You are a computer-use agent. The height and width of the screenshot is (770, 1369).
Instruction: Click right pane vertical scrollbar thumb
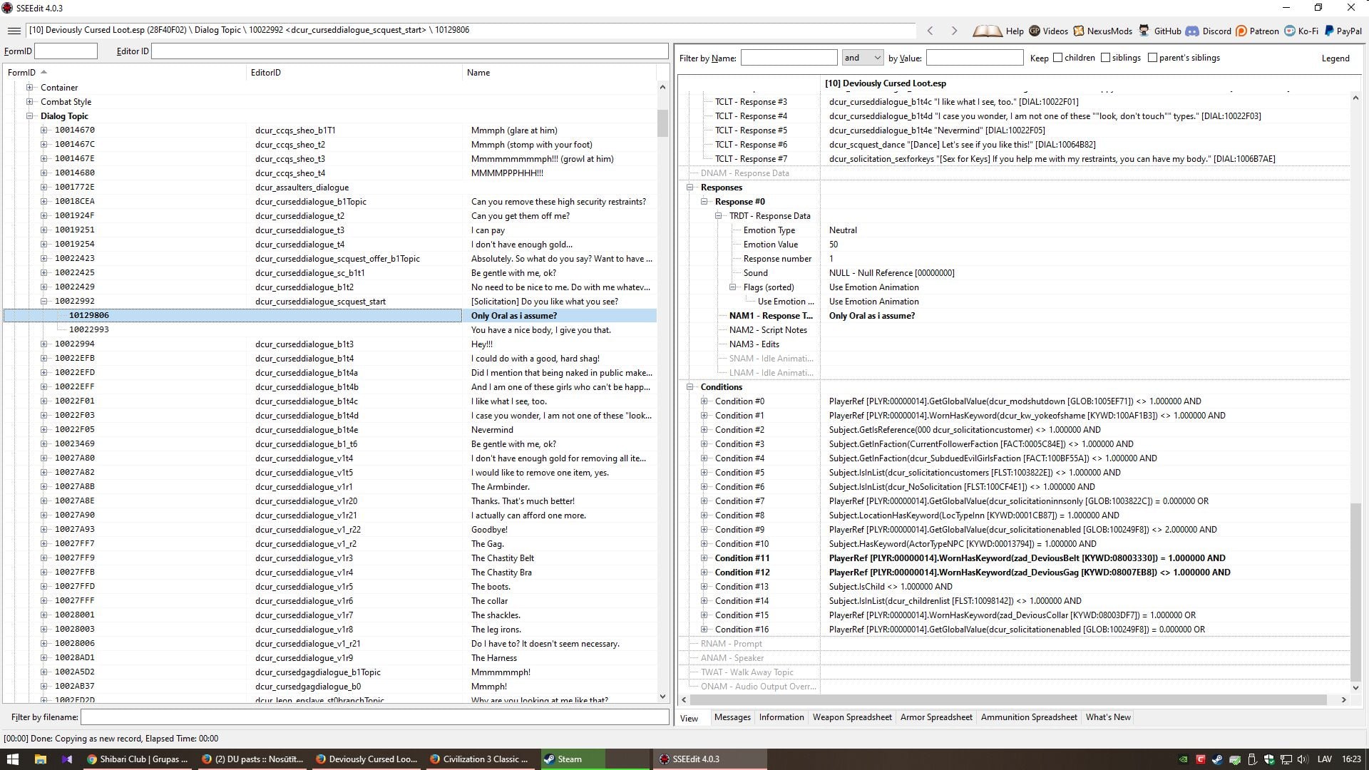point(1355,592)
